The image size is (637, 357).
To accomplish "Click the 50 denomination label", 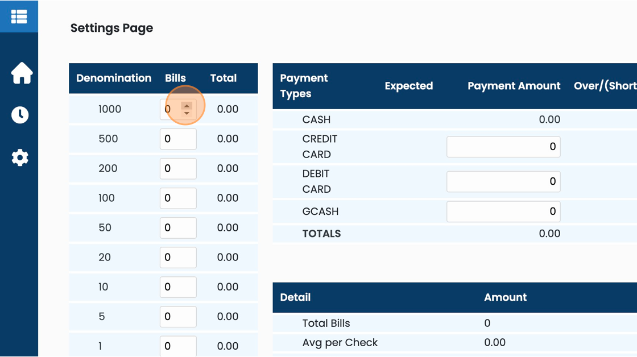I will pos(105,228).
